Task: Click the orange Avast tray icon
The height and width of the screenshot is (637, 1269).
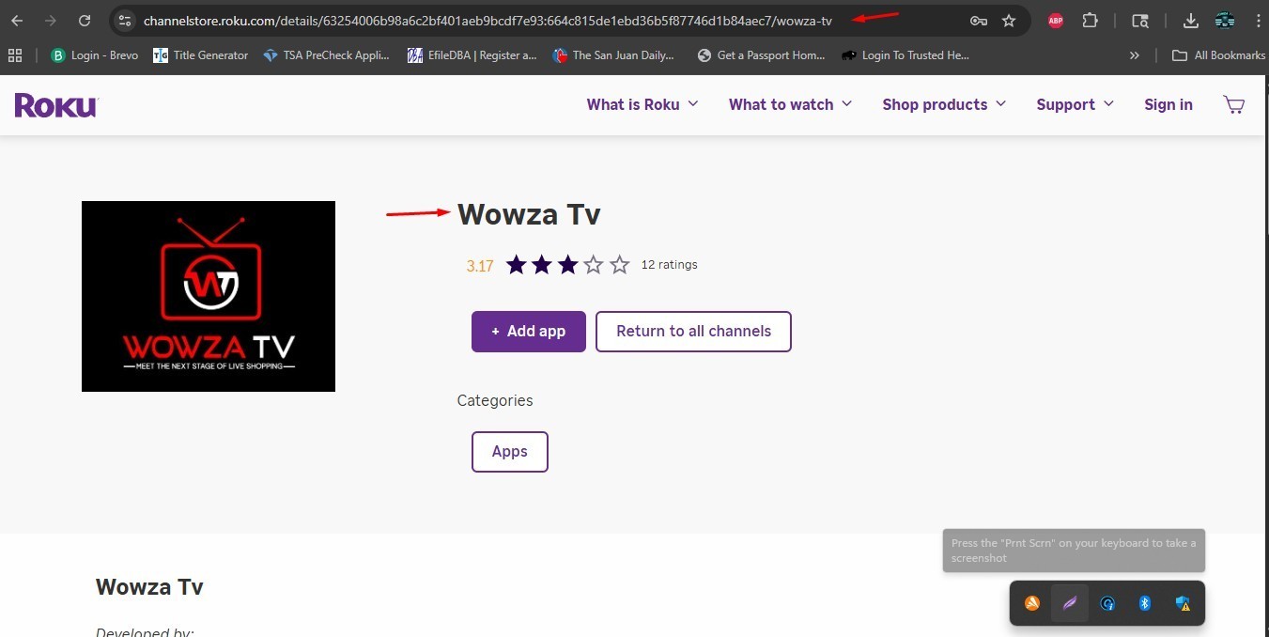Action: pyautogui.click(x=1032, y=603)
